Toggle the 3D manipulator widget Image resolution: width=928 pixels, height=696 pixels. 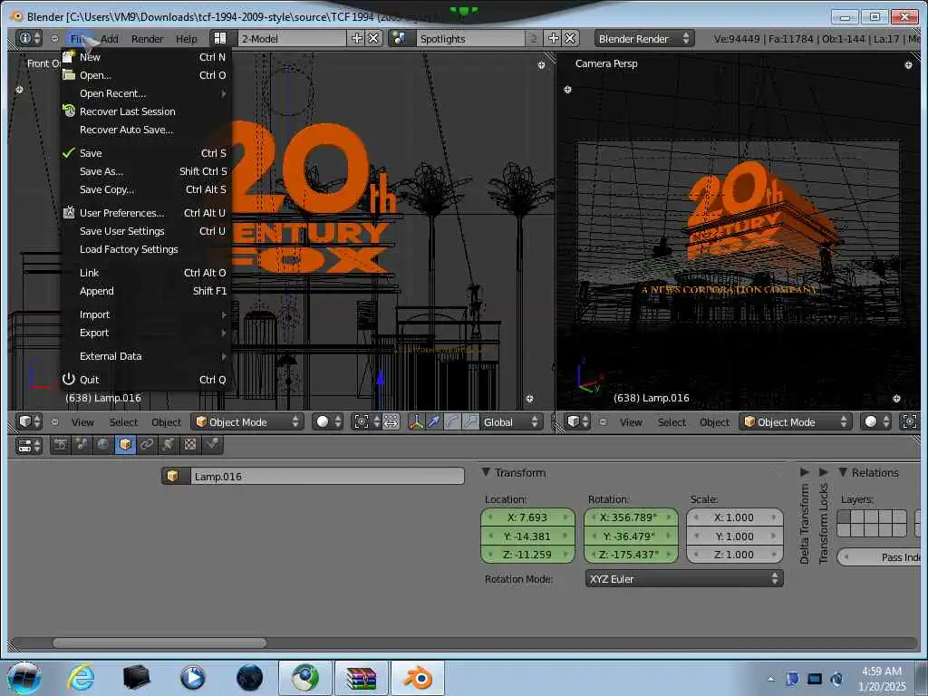click(416, 422)
